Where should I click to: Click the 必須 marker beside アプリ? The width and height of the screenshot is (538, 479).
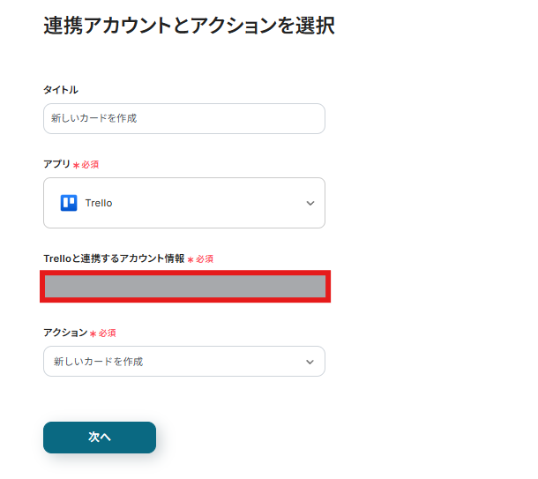pyautogui.click(x=91, y=165)
